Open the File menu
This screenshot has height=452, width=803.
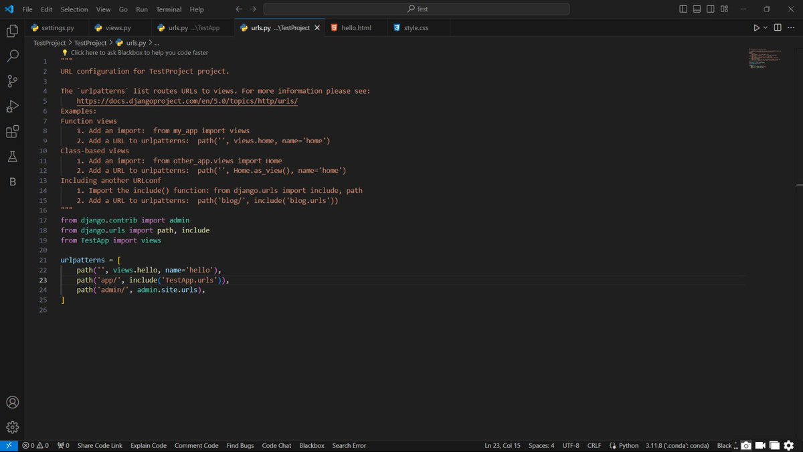point(27,9)
